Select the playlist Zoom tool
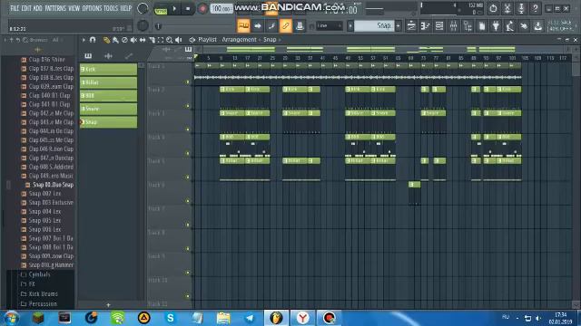 (170, 40)
